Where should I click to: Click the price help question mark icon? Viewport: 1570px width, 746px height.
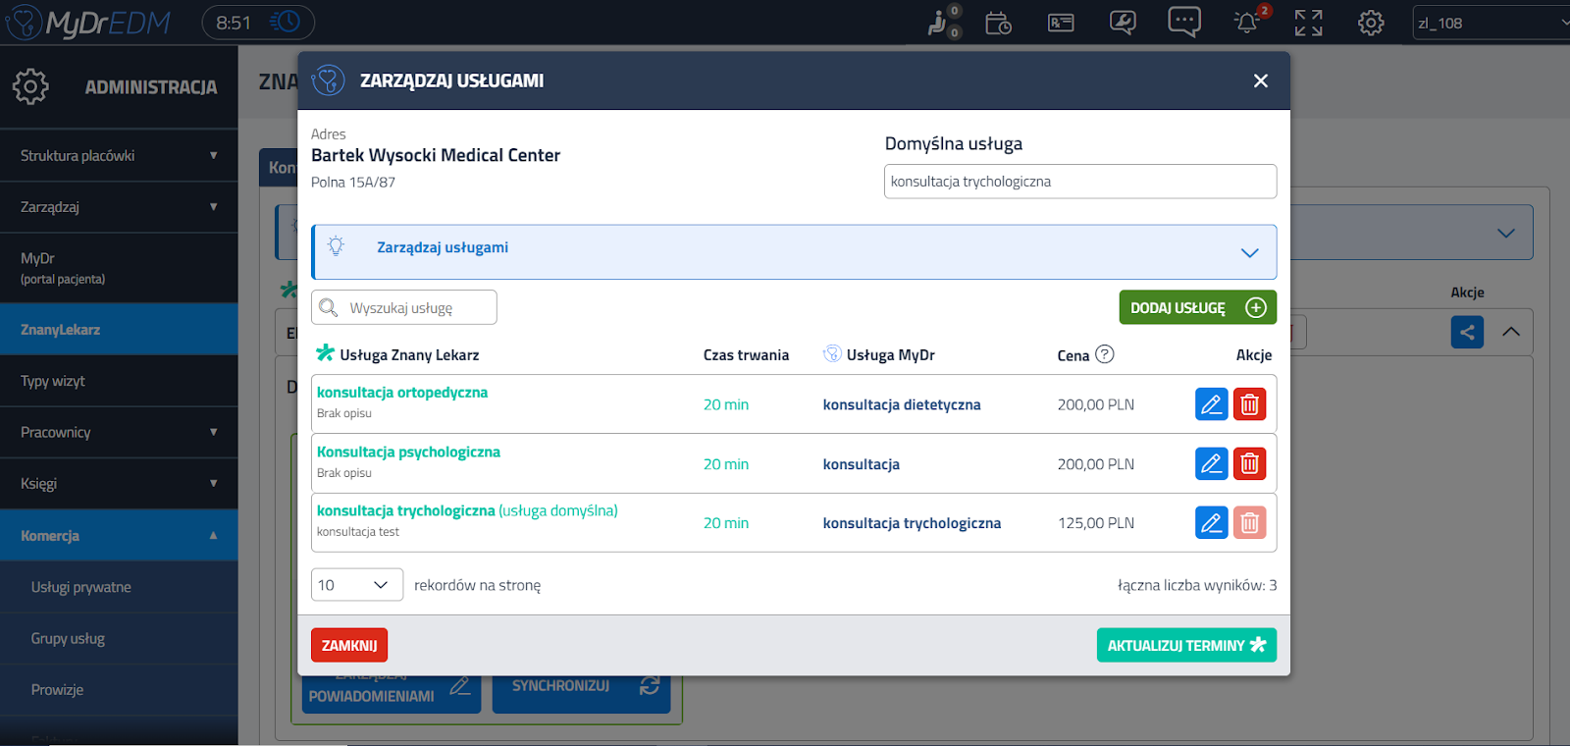click(x=1104, y=354)
